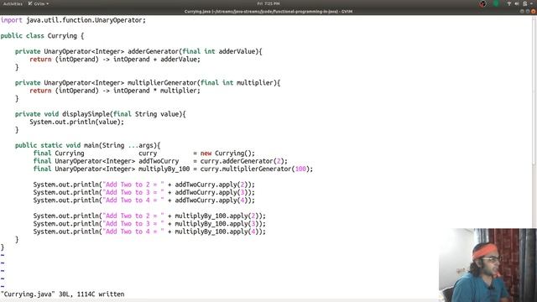This screenshot has height=302, width=537.
Task: Click 'multiplyBy_100.apply(2)' println line
Action: point(149,216)
